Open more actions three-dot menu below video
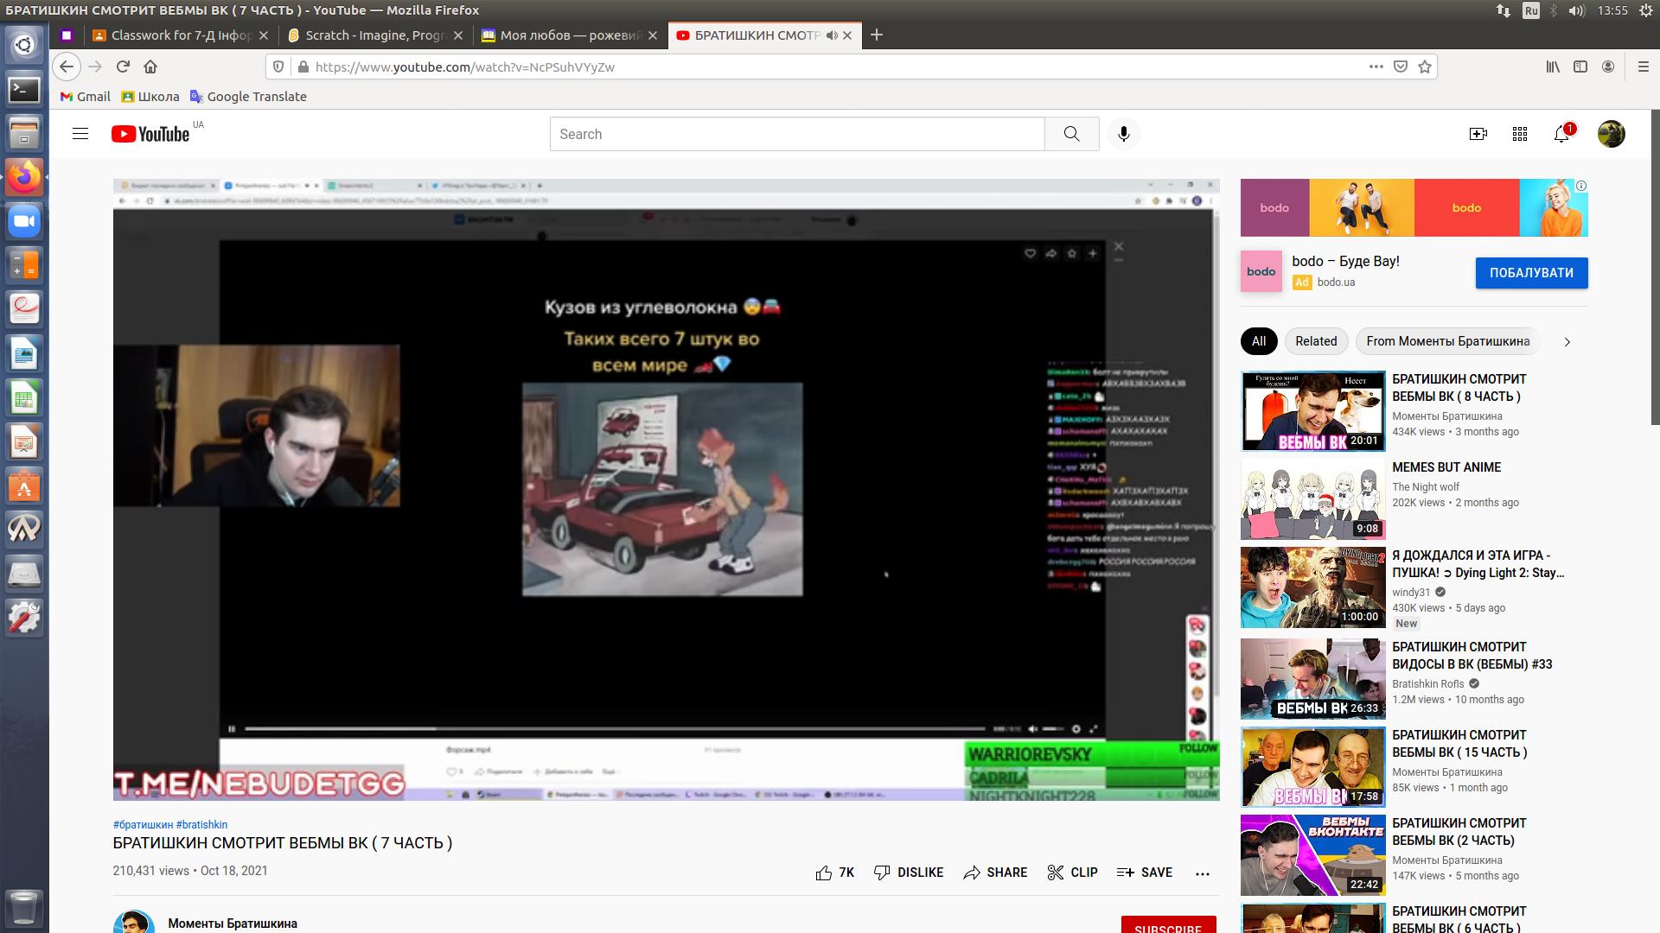This screenshot has height=933, width=1660. 1202,873
